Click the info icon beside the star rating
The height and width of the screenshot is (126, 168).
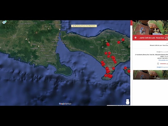158,64
